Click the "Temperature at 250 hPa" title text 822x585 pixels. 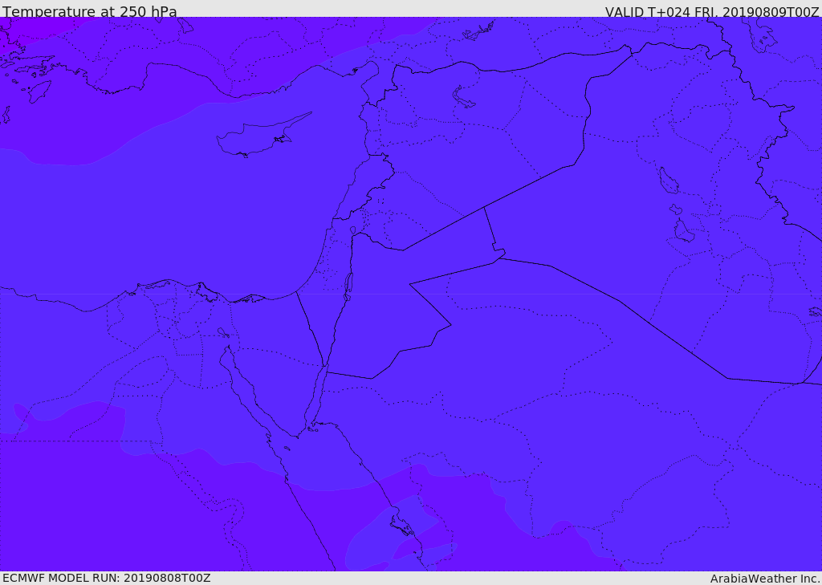(x=90, y=11)
